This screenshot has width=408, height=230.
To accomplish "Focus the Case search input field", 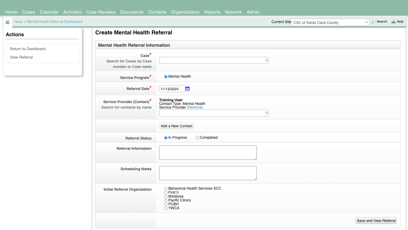I will point(214,60).
